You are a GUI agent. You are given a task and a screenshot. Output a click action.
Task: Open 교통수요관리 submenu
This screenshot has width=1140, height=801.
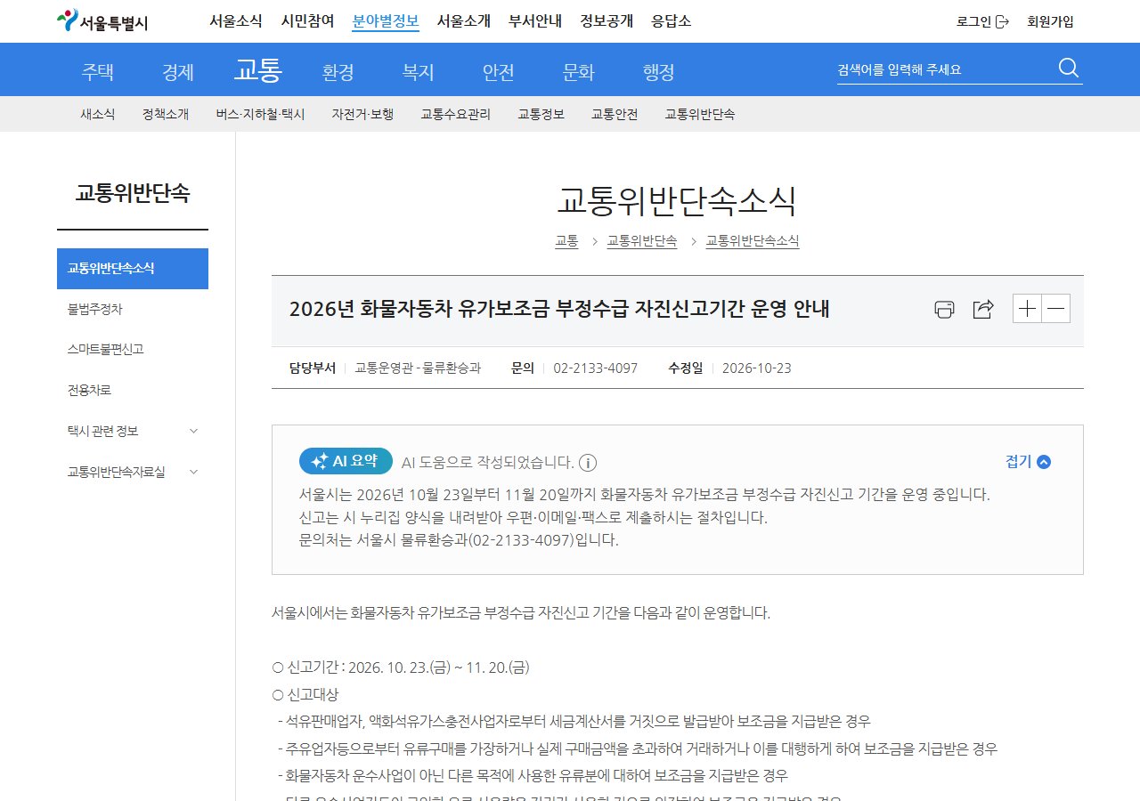point(456,114)
